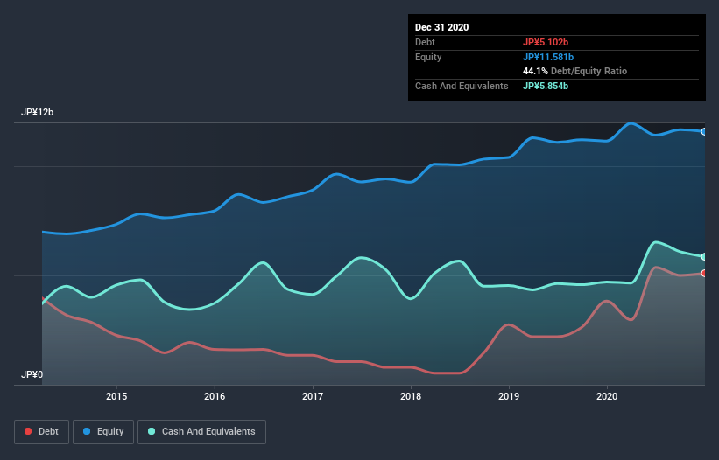Viewport: 719px width, 460px height.
Task: Select the red Debt endpoint marker on chart
Action: point(704,273)
